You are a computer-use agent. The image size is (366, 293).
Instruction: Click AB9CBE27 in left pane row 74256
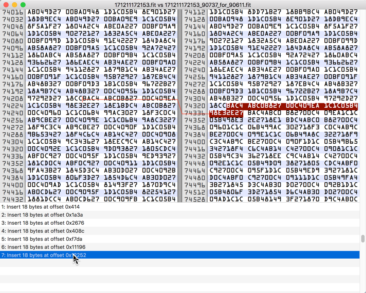[44, 120]
